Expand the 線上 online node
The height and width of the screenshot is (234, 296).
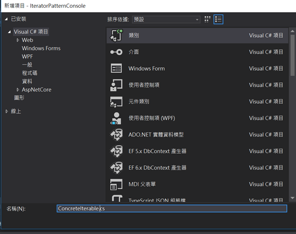point(7,111)
